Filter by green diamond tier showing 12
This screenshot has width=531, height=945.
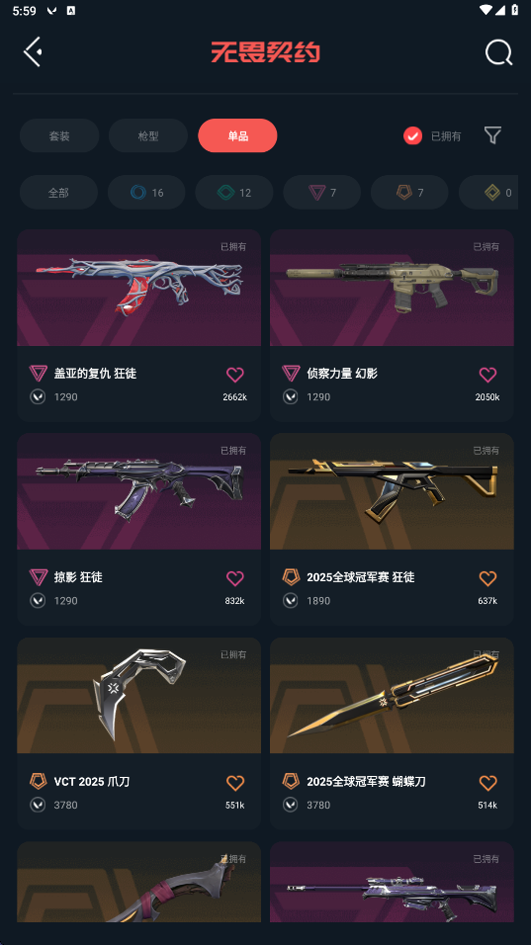tap(233, 192)
